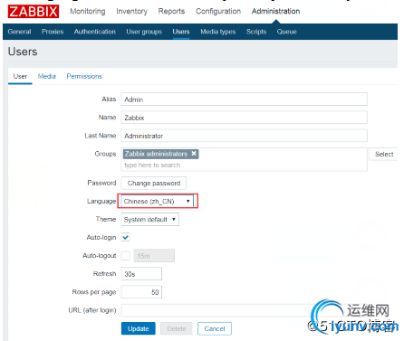The image size is (404, 341).
Task: Click the ZABBIX logo
Action: tap(34, 12)
